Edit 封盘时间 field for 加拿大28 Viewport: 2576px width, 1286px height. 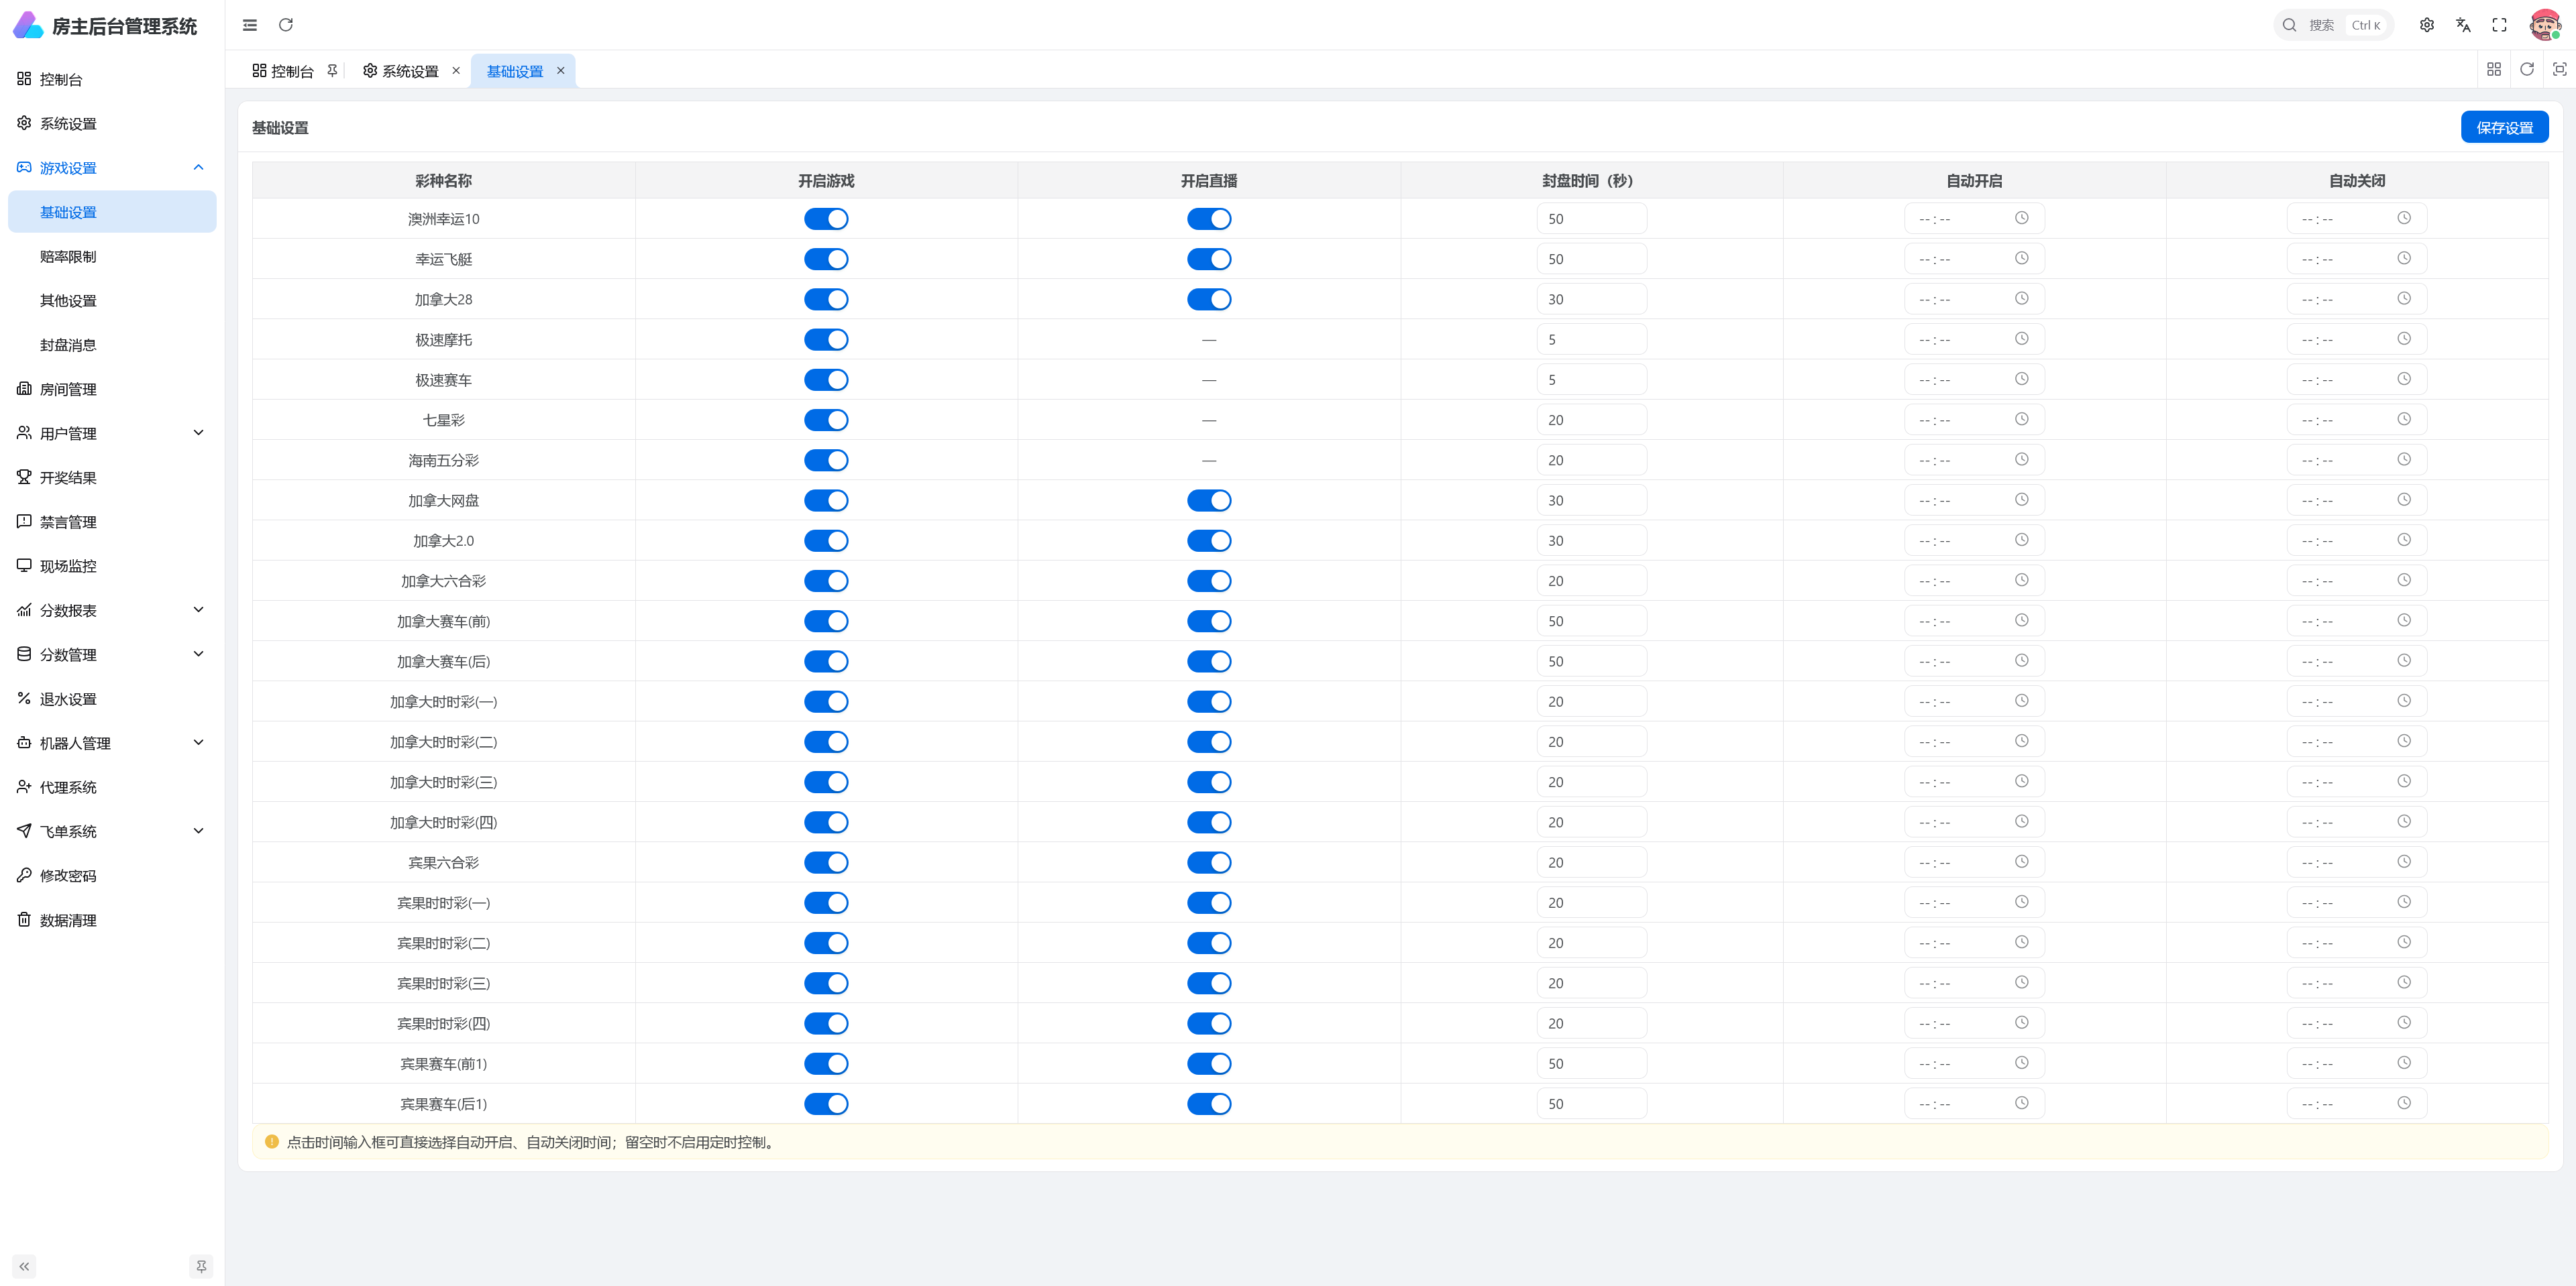pyautogui.click(x=1591, y=300)
